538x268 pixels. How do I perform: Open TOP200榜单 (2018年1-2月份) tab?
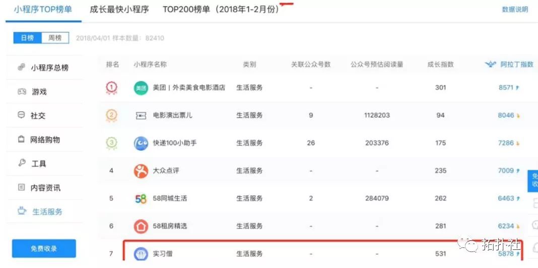pos(221,10)
